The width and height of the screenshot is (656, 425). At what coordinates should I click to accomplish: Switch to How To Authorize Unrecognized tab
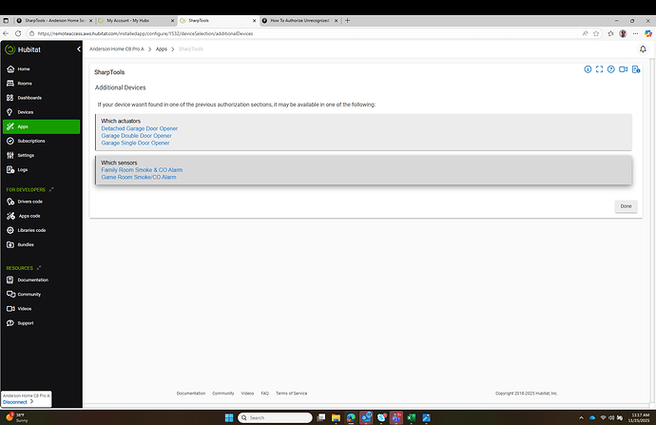tap(300, 21)
